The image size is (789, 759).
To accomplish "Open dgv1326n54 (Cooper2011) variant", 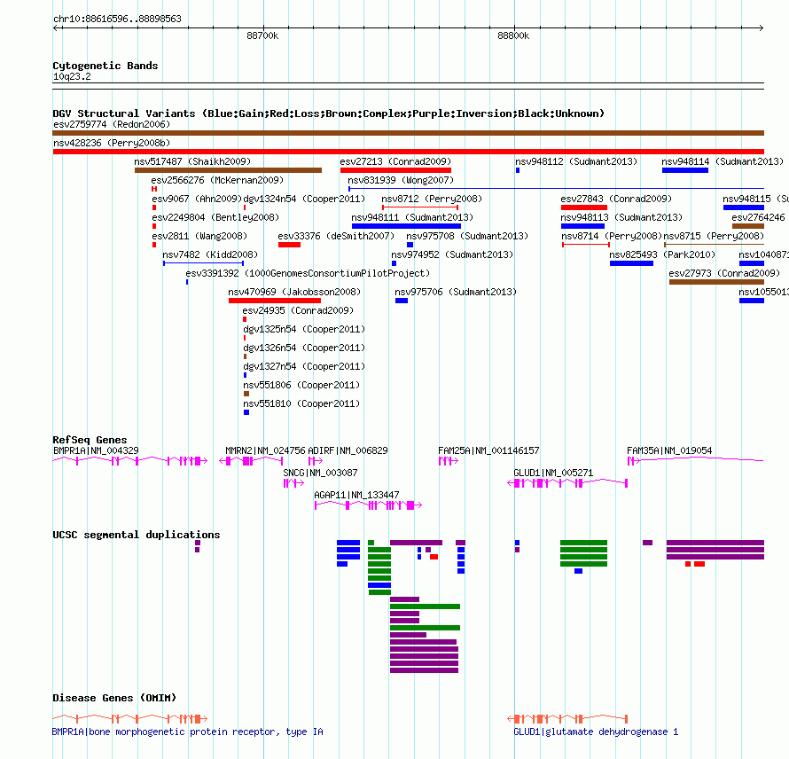I will [x=304, y=348].
